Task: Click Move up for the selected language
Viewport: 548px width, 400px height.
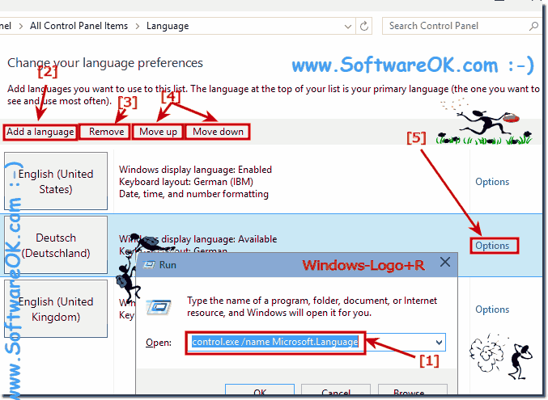Action: click(x=158, y=132)
